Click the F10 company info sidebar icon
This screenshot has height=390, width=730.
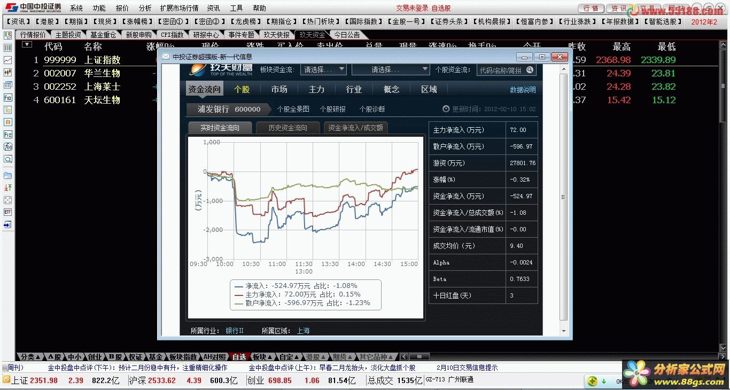(x=7, y=98)
